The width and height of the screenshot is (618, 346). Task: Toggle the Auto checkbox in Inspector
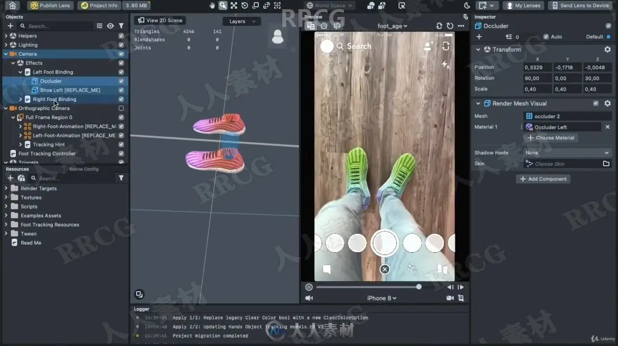point(546,37)
